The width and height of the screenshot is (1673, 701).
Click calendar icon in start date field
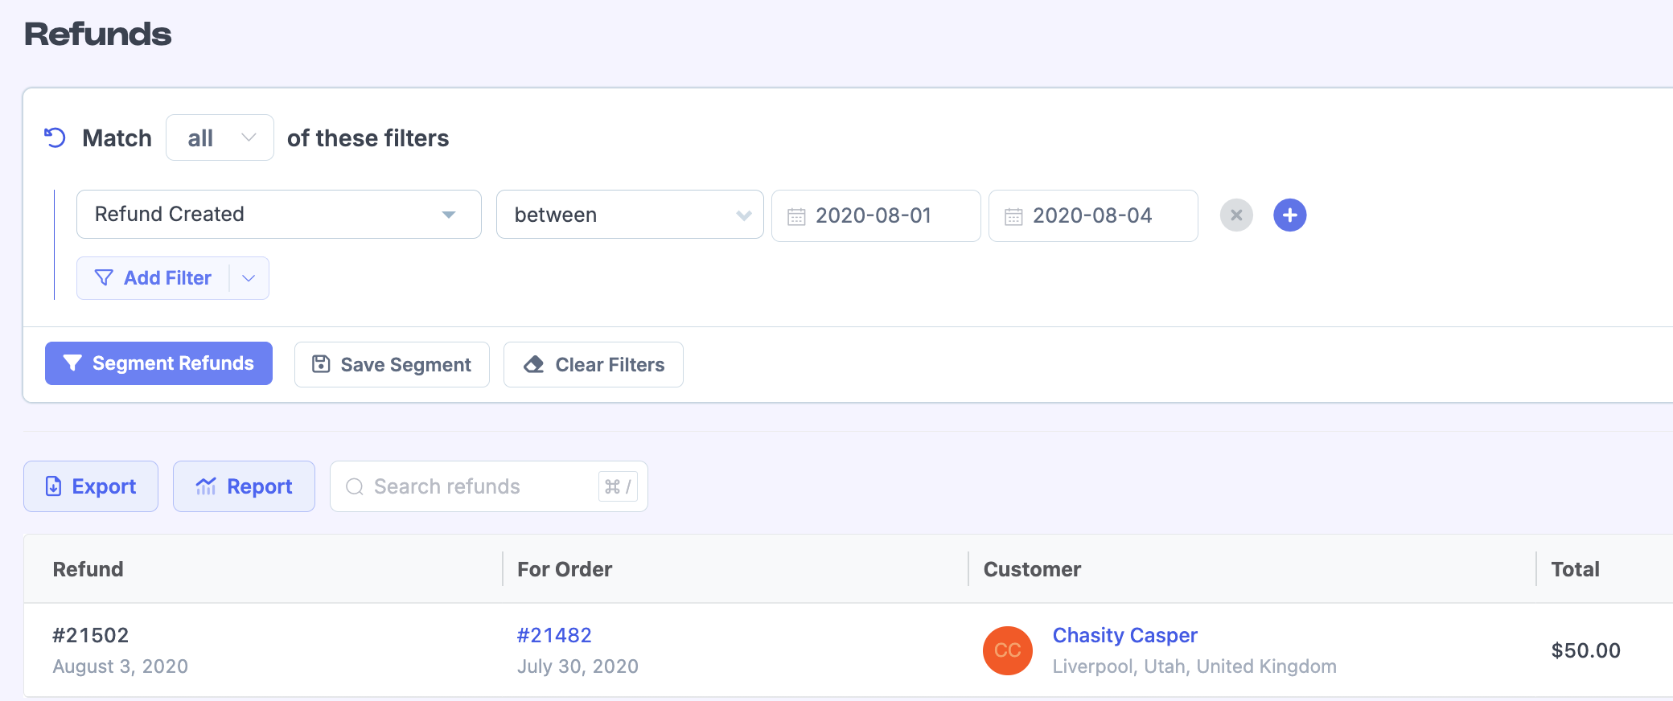coord(796,216)
